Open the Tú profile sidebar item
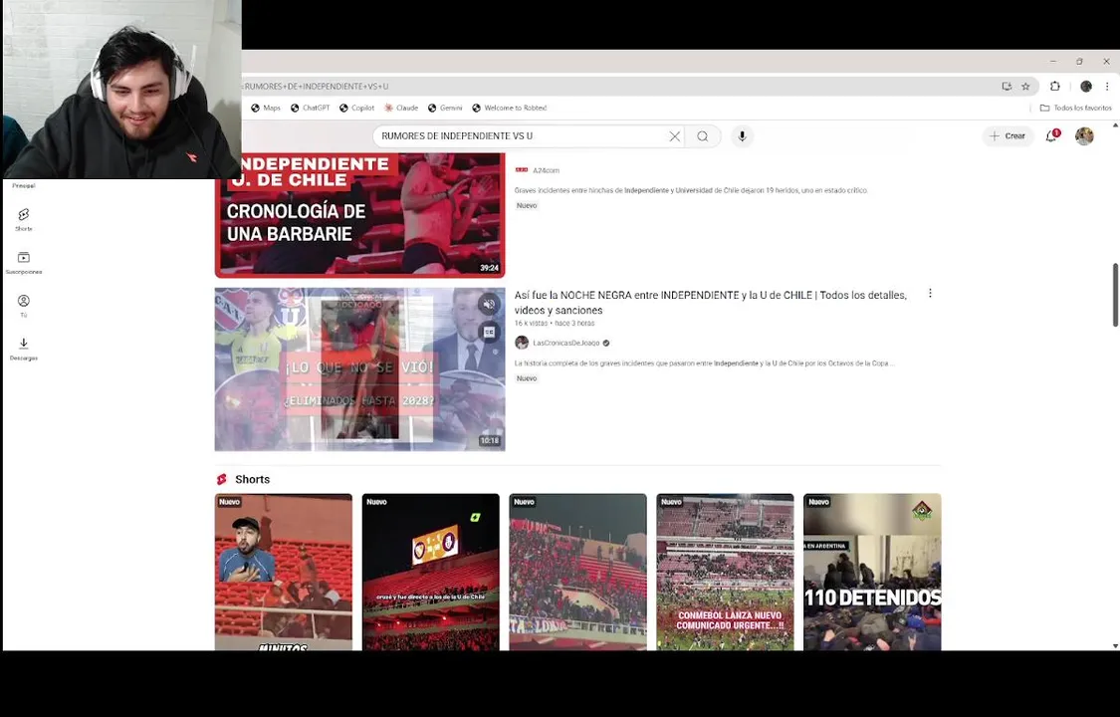The width and height of the screenshot is (1120, 717). (24, 306)
